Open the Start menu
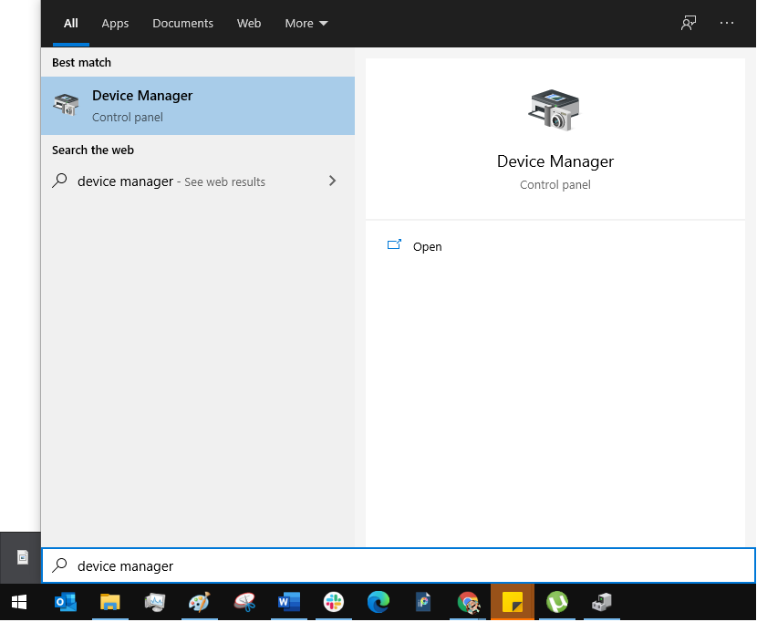 18,602
